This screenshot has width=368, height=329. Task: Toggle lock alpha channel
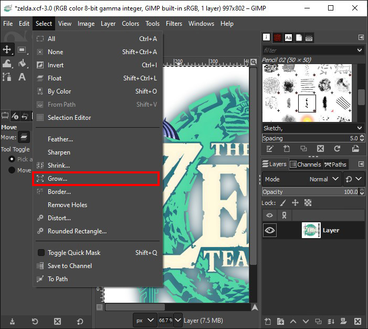pyautogui.click(x=308, y=202)
